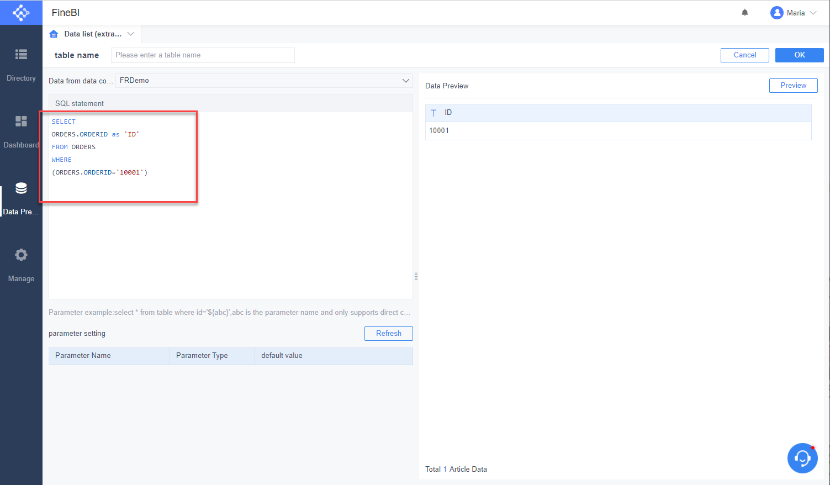This screenshot has width=830, height=485.
Task: Click the home icon in the breadcrumb
Action: click(x=53, y=33)
